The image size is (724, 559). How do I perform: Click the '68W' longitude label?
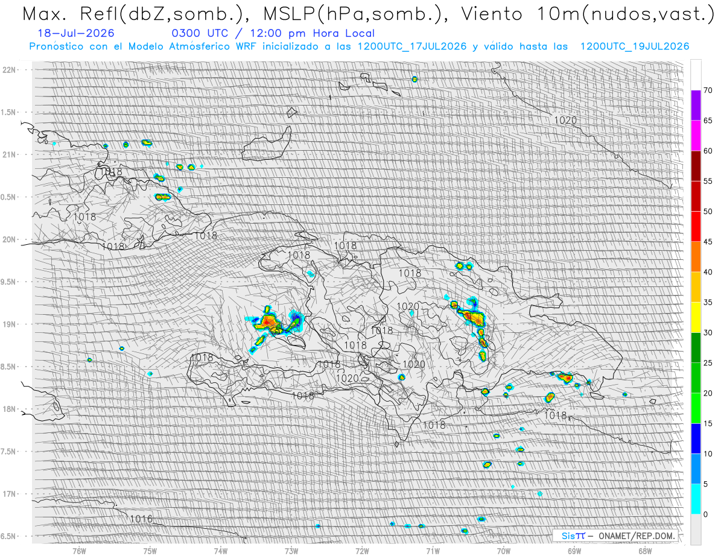645,551
